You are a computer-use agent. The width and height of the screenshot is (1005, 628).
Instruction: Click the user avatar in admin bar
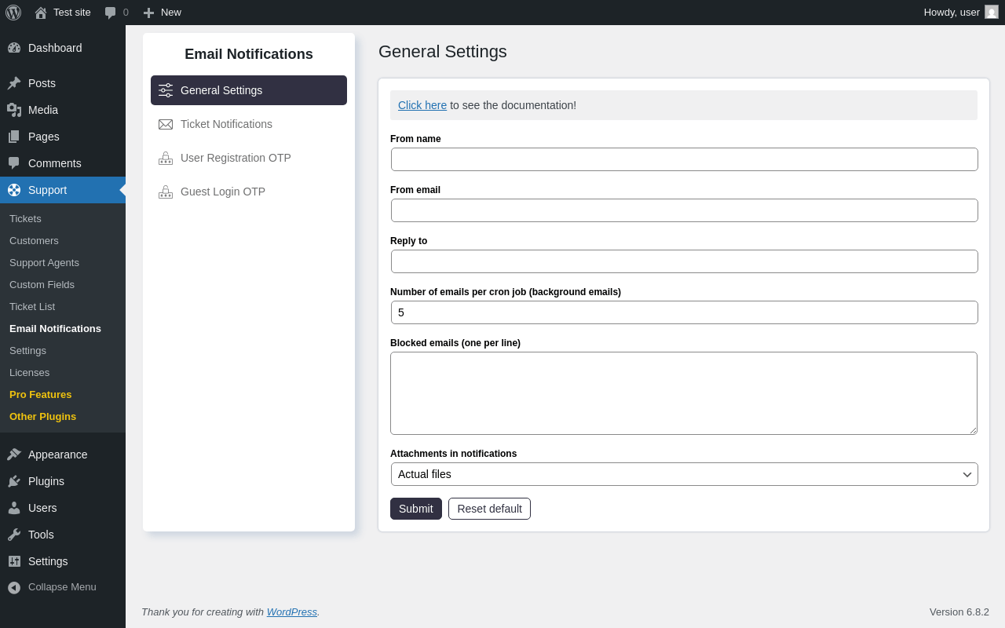[x=992, y=12]
